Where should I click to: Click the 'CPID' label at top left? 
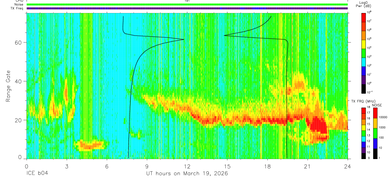[19, 1]
